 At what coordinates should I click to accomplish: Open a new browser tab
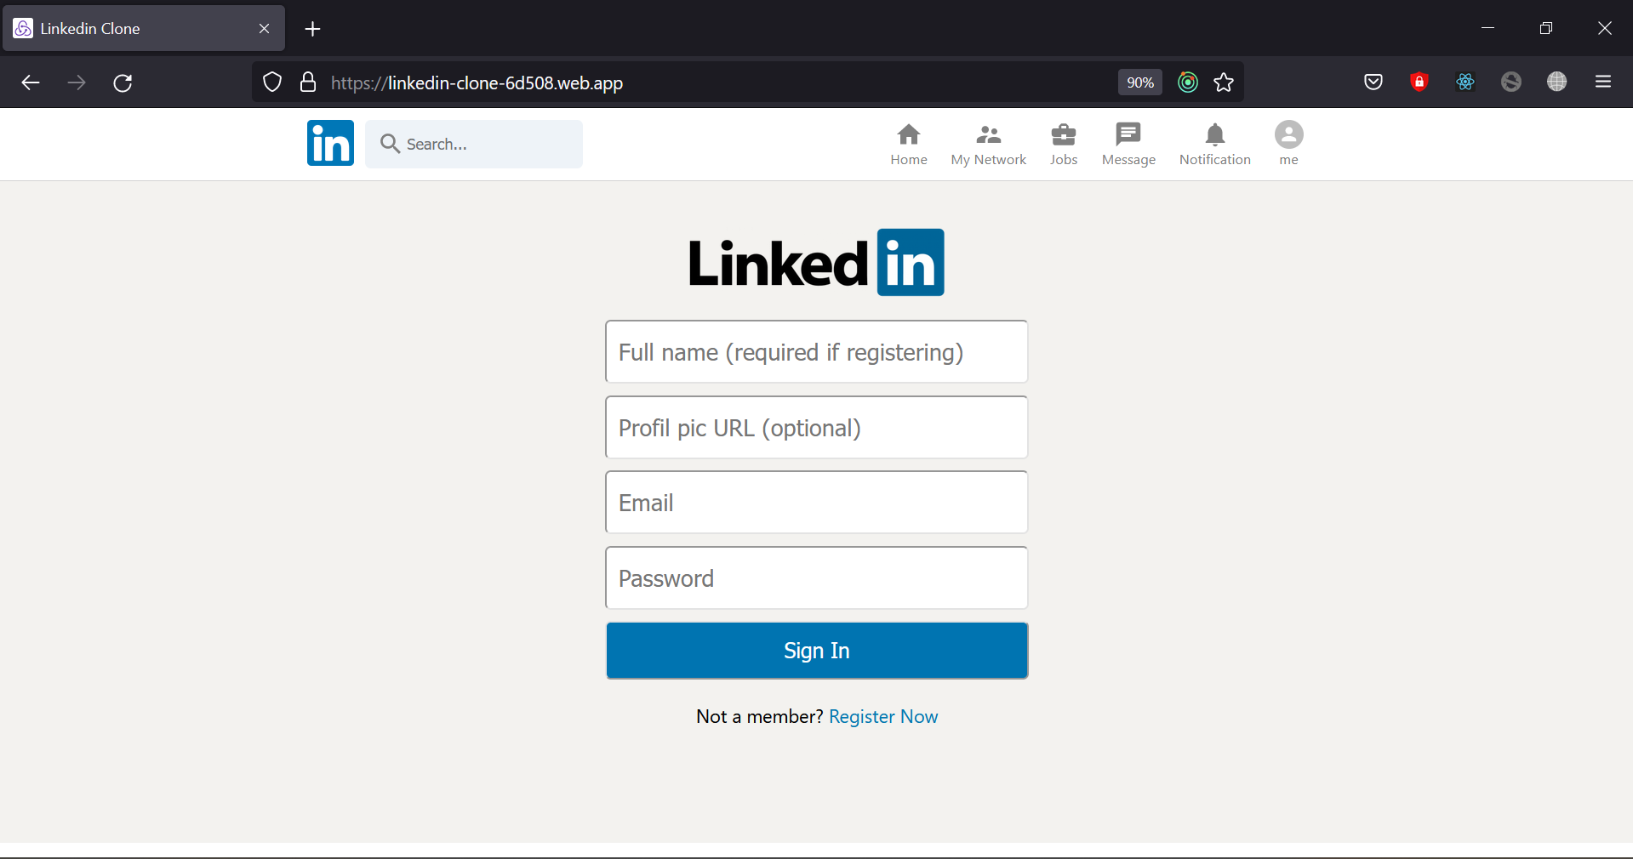point(312,29)
